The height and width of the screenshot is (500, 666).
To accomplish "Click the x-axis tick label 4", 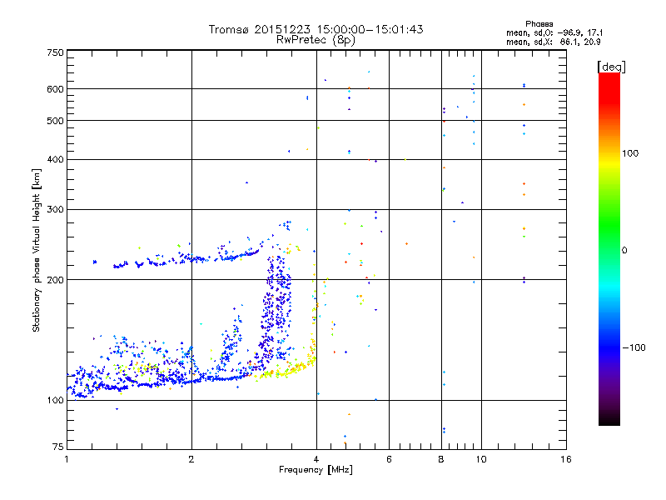I will (316, 459).
